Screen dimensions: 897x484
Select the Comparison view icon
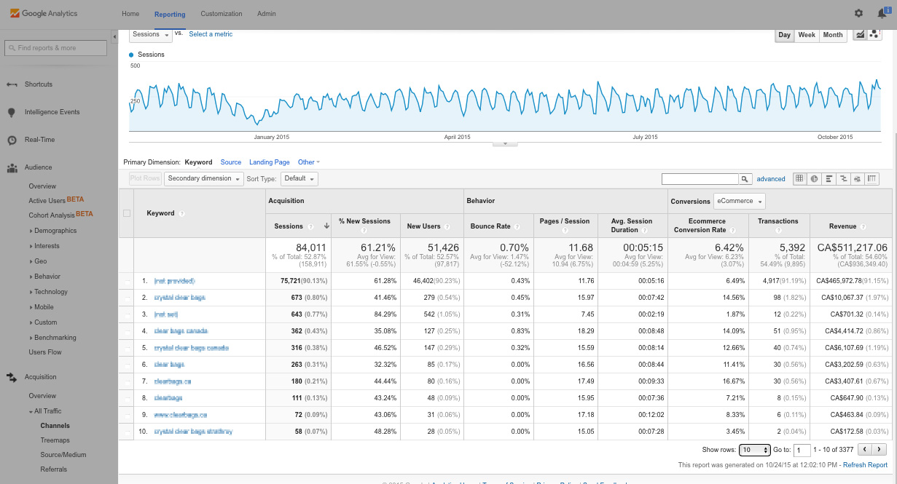843,178
